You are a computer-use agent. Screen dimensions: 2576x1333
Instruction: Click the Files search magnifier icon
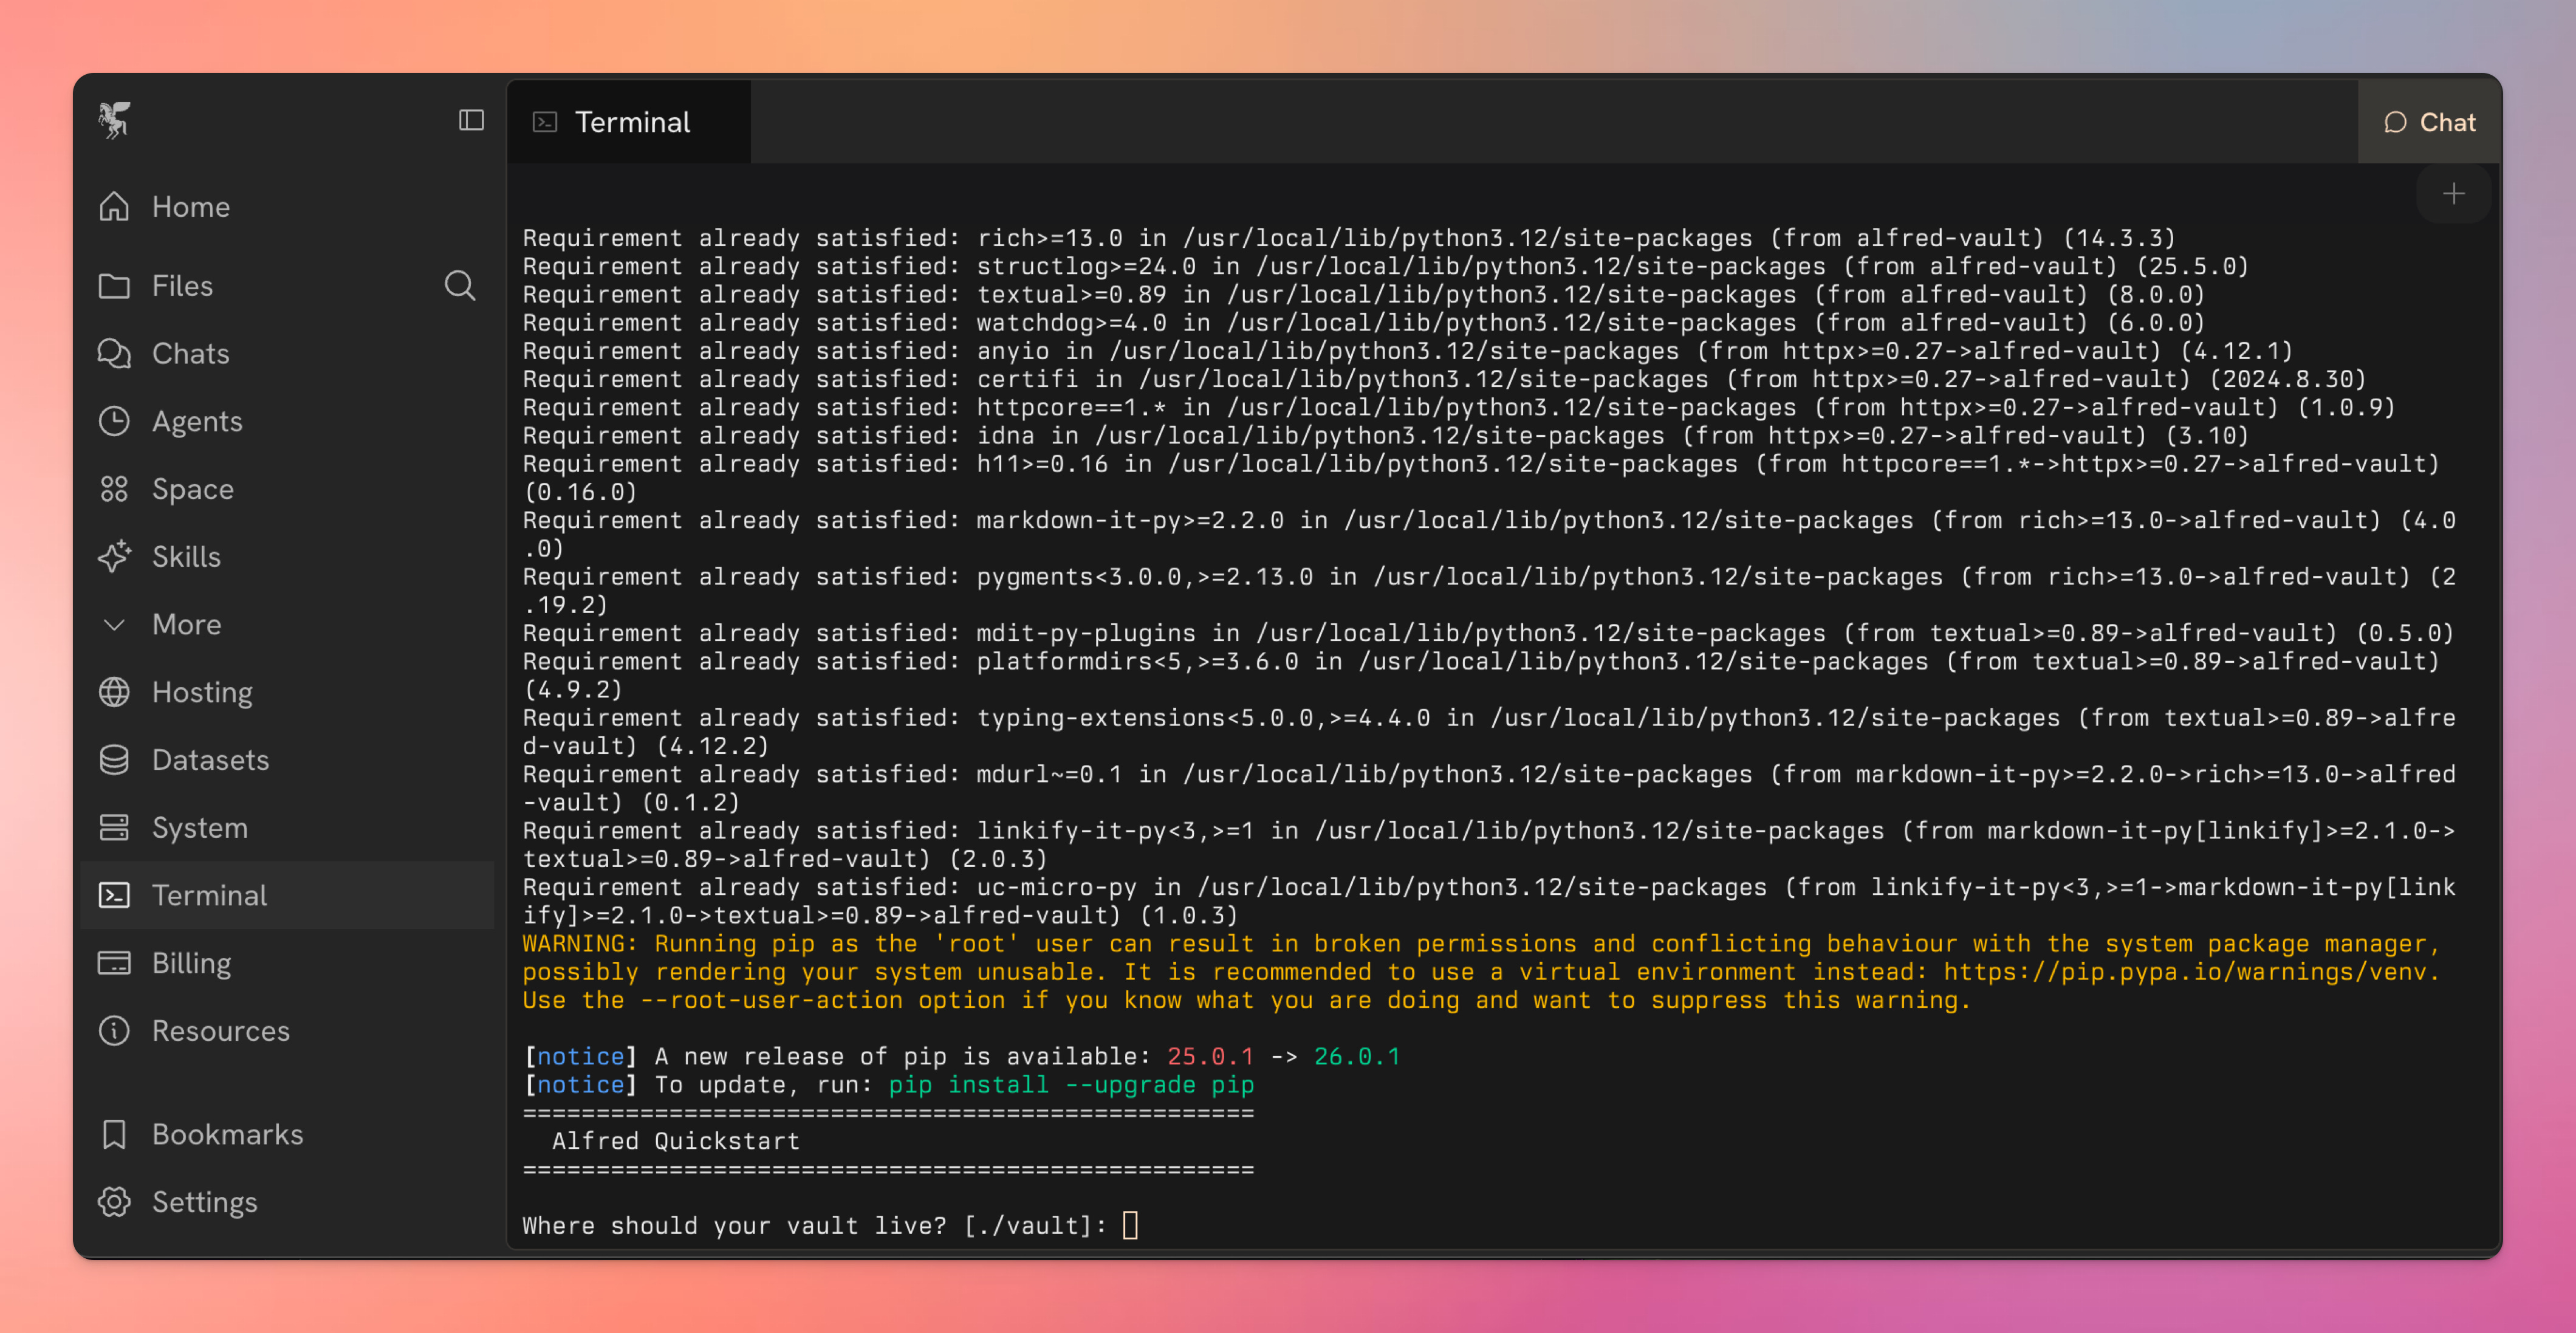(459, 286)
